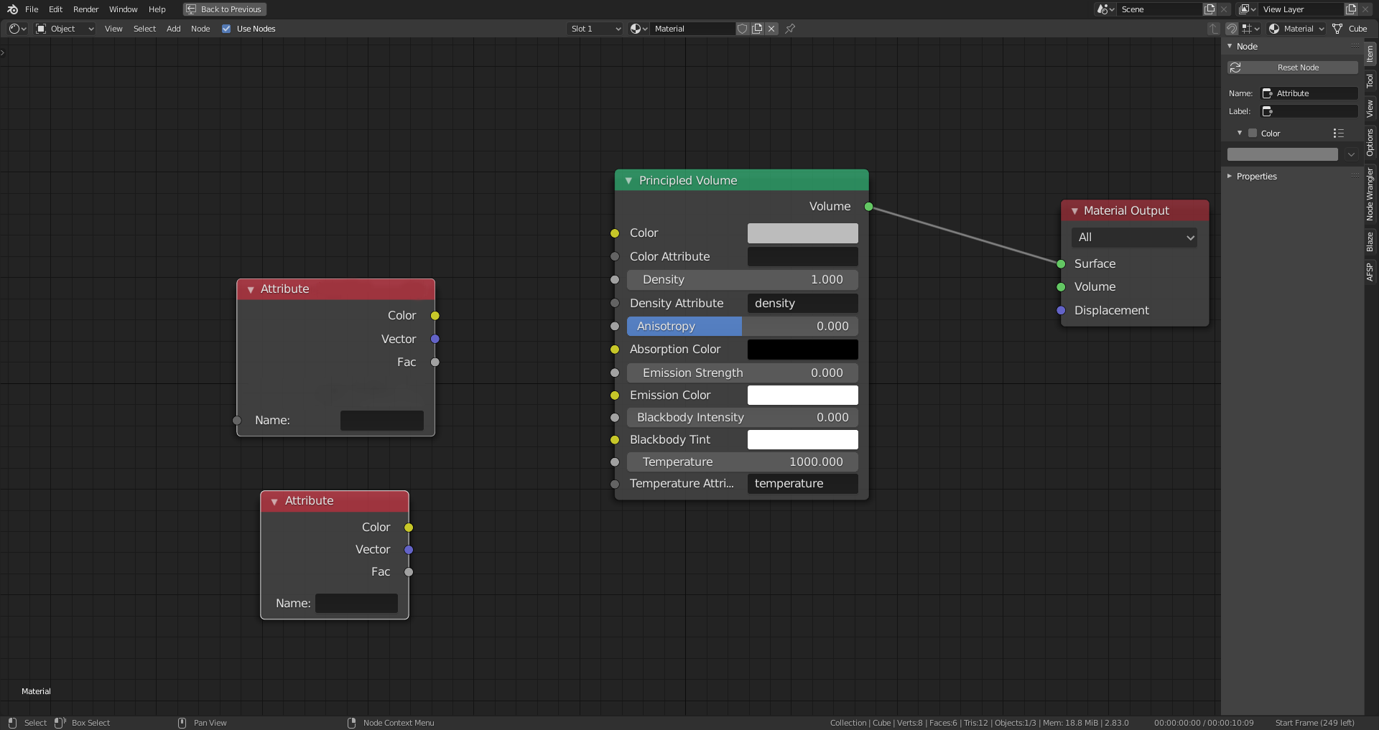
Task: Switch to the Node Wrangler sidebar tab
Action: (1370, 194)
